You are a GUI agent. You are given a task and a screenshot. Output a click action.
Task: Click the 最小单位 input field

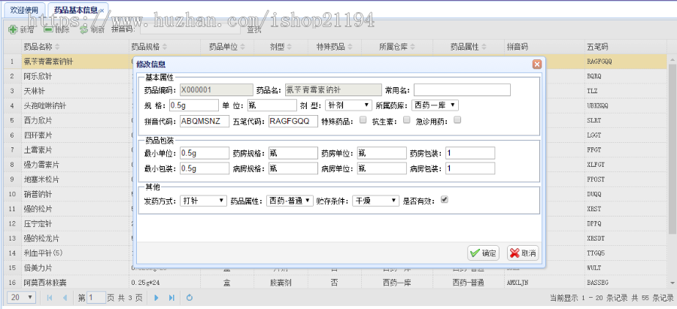pos(205,153)
